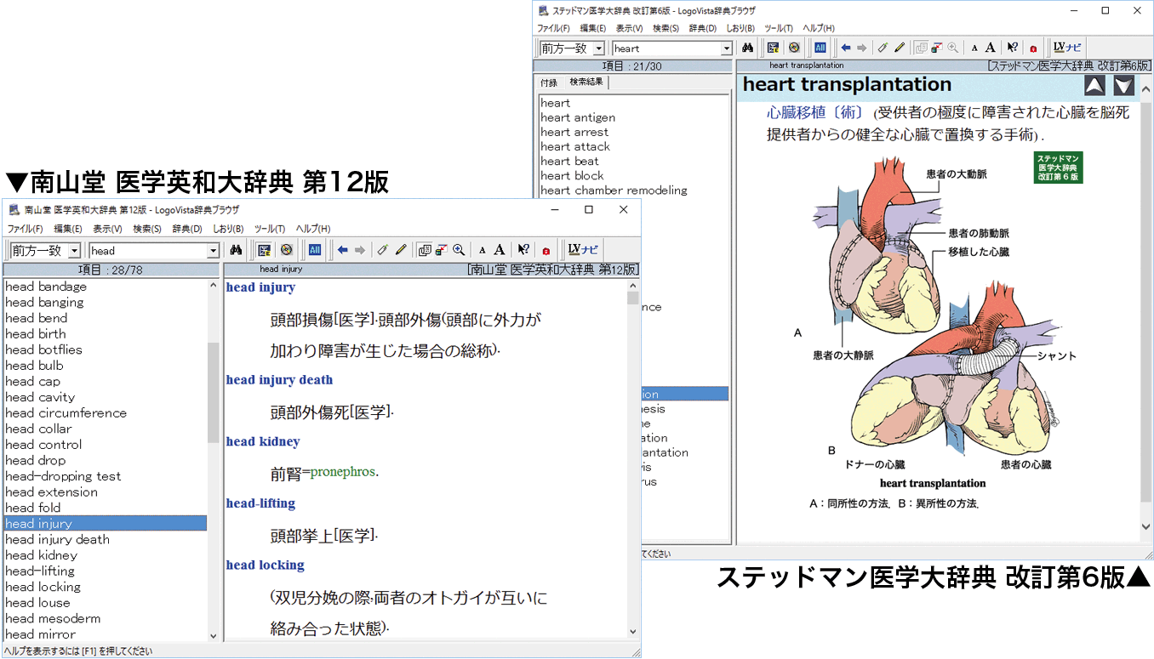Open ツール(T) menu in Stedman window

pos(779,28)
